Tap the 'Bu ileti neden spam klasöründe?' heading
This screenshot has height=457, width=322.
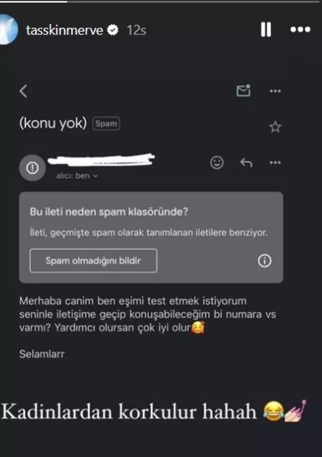[x=109, y=212]
